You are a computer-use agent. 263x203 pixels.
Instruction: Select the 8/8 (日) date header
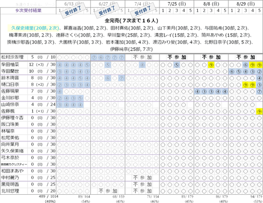[211, 4]
